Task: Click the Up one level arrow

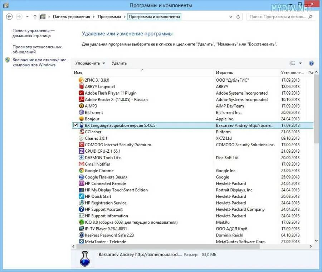Action: [35, 17]
